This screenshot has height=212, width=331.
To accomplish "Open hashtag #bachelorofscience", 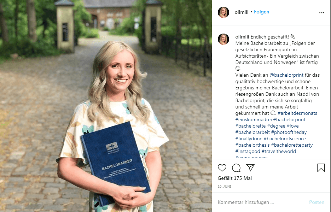I will (x=285, y=139).
